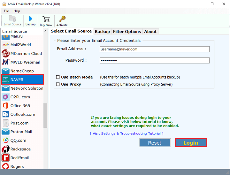The width and height of the screenshot is (230, 175).
Task: Select Rackspace label in list
Action: 20,149
